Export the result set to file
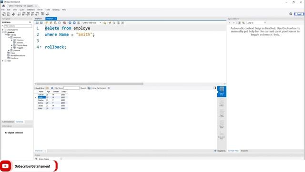This screenshot has width=305, height=172. tap(89, 88)
